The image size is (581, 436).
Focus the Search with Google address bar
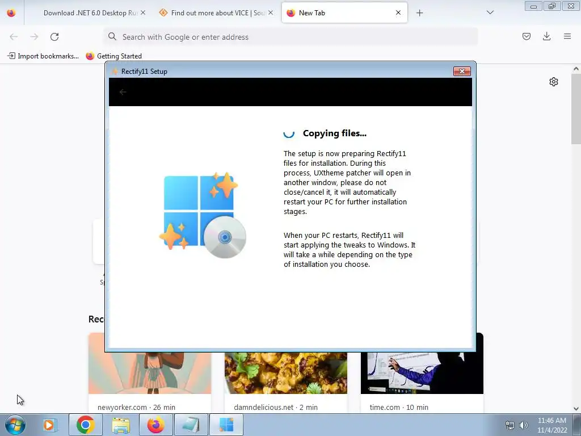click(291, 37)
